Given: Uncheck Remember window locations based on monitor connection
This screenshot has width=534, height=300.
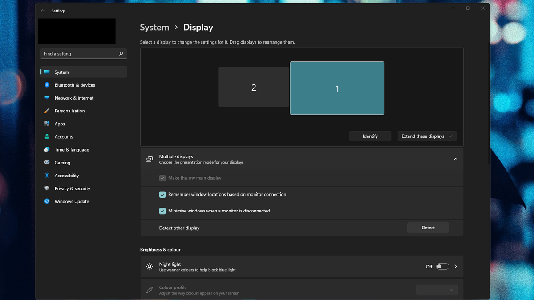Looking at the screenshot, I should [x=162, y=195].
